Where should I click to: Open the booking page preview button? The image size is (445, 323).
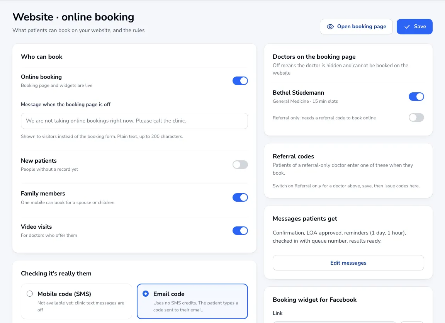tap(356, 27)
